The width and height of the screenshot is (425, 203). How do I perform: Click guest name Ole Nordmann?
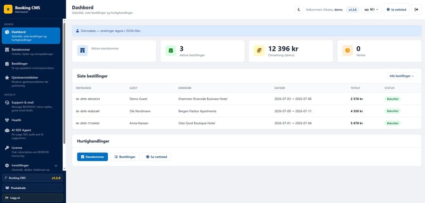(x=140, y=111)
